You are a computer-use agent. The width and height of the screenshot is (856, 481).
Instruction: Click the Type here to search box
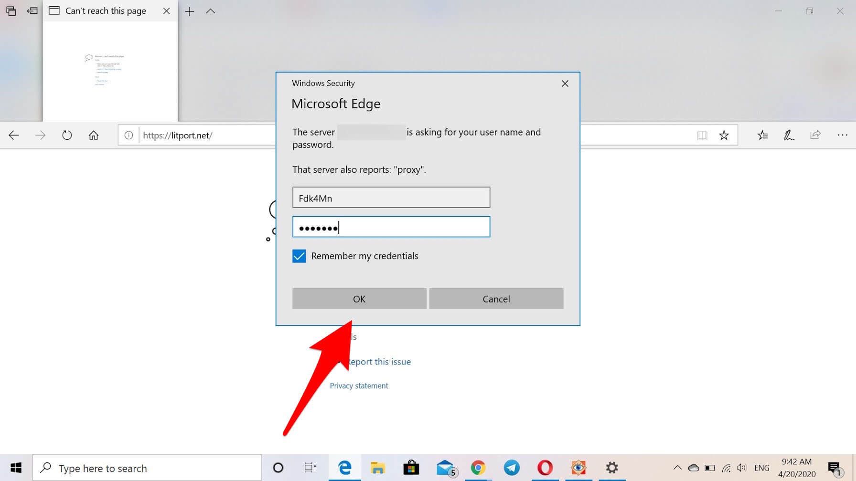coord(147,468)
